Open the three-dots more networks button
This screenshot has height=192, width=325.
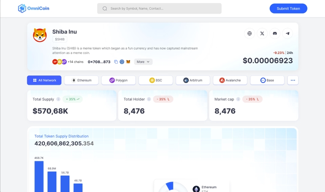[x=293, y=80]
